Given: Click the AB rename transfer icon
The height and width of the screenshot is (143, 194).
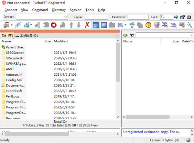Looking at the screenshot, I should 120,25.
